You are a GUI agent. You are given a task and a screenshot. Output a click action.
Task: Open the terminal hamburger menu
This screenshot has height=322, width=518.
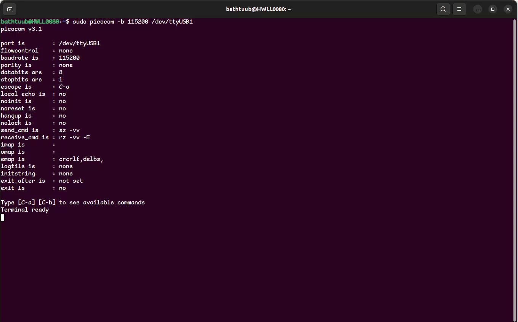coord(459,9)
